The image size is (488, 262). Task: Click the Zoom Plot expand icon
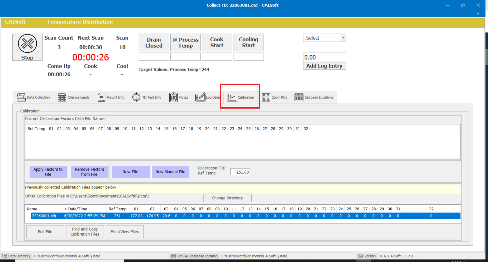tap(266, 97)
